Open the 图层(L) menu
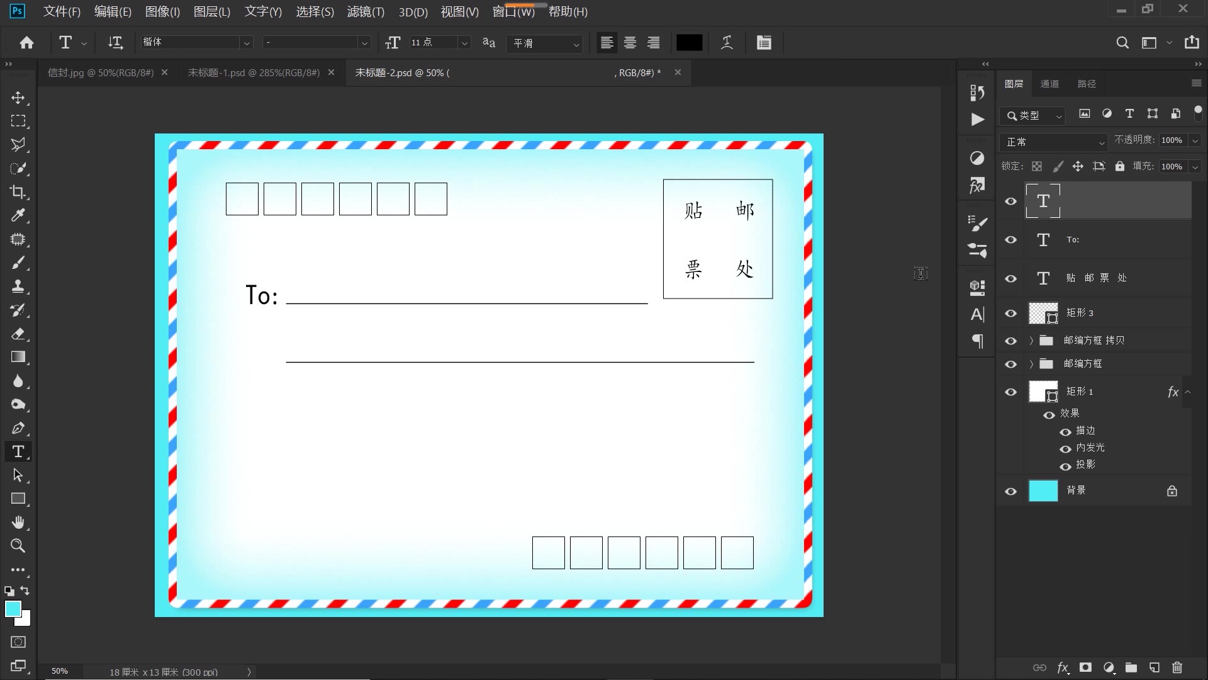The height and width of the screenshot is (680, 1208). 211,11
